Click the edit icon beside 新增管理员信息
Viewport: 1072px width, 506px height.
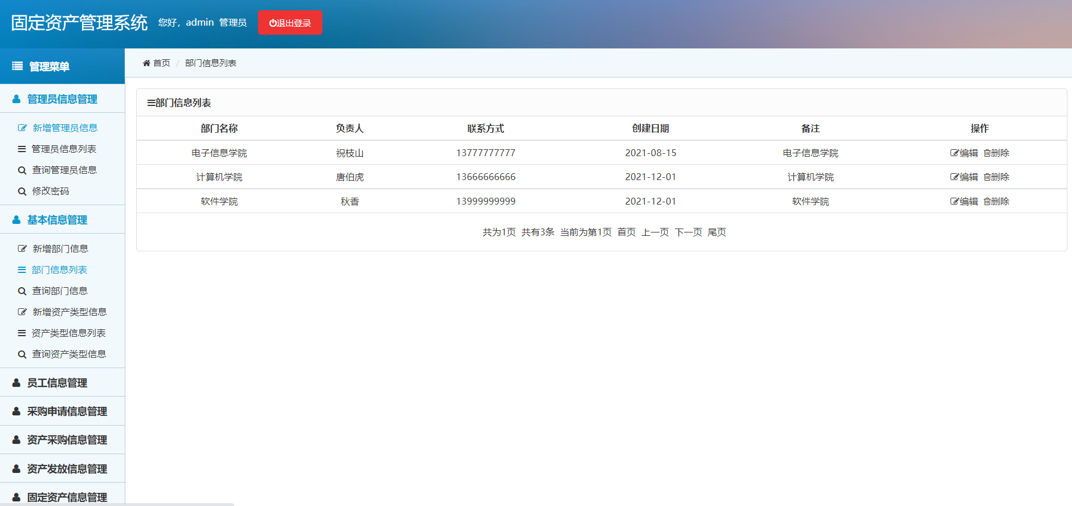click(22, 128)
